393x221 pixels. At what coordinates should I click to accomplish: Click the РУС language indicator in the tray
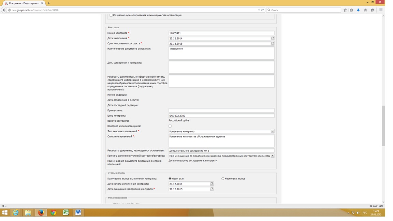[x=365, y=213]
